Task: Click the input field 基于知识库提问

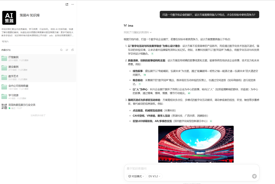Action: tap(153, 168)
